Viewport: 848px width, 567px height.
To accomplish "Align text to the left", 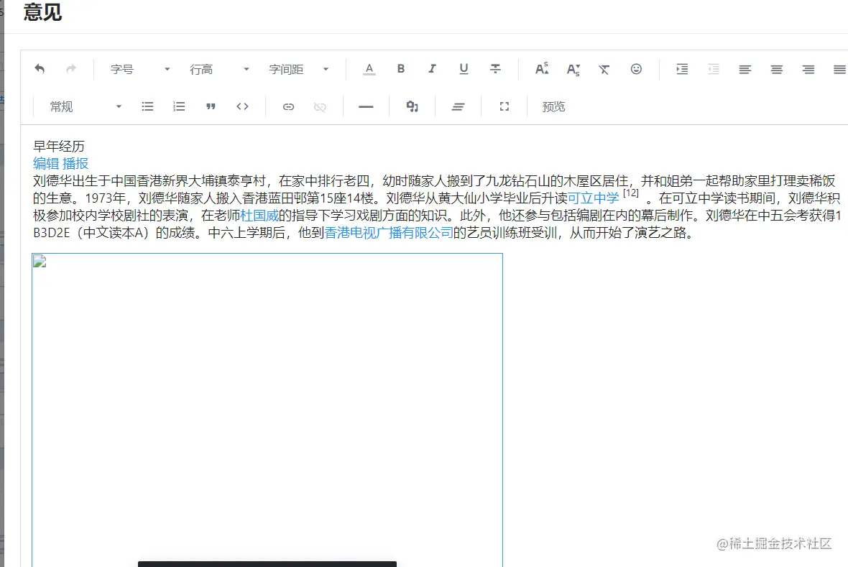I will point(745,69).
